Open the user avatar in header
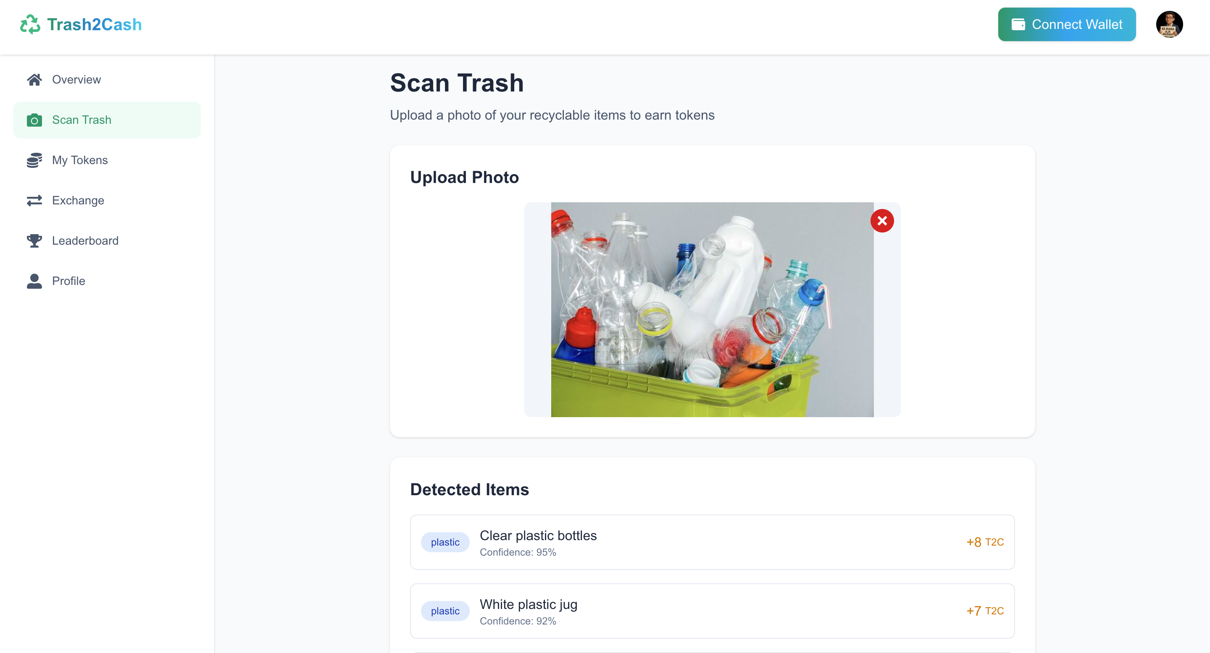Screen dimensions: 1210x653 pos(1169,24)
